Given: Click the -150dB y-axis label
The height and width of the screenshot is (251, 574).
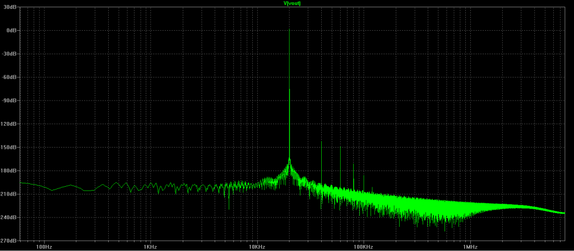Looking at the screenshot, I should (x=10, y=148).
